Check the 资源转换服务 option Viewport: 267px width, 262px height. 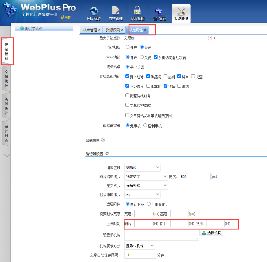pyautogui.click(x=127, y=95)
